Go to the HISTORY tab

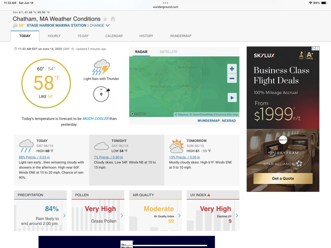click(146, 36)
